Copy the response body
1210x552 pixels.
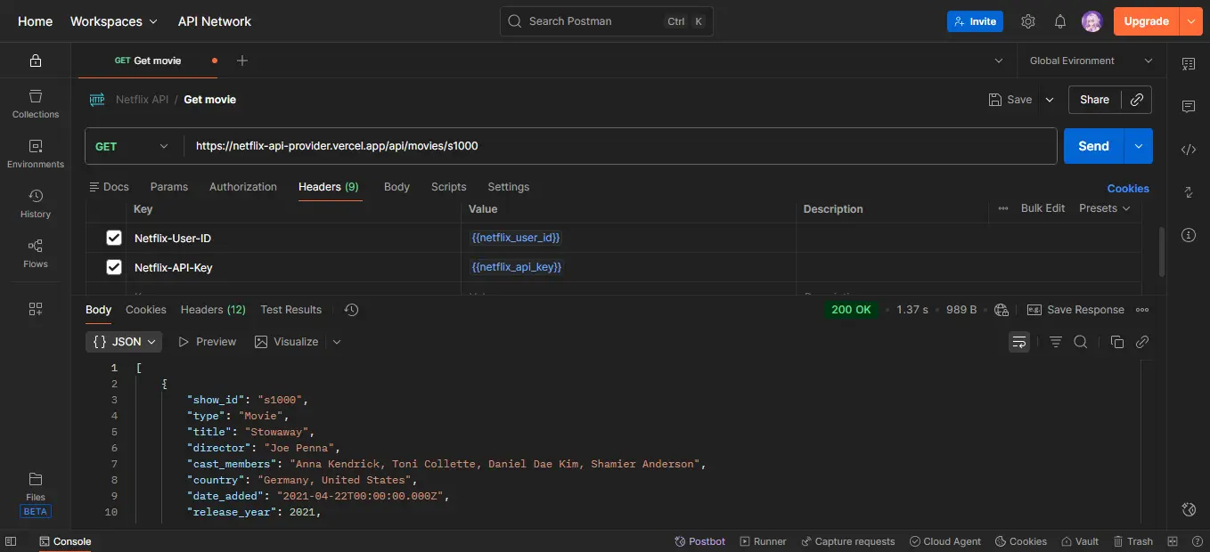pos(1117,341)
